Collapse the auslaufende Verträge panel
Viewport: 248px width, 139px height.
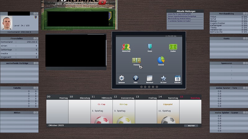pos(34,63)
